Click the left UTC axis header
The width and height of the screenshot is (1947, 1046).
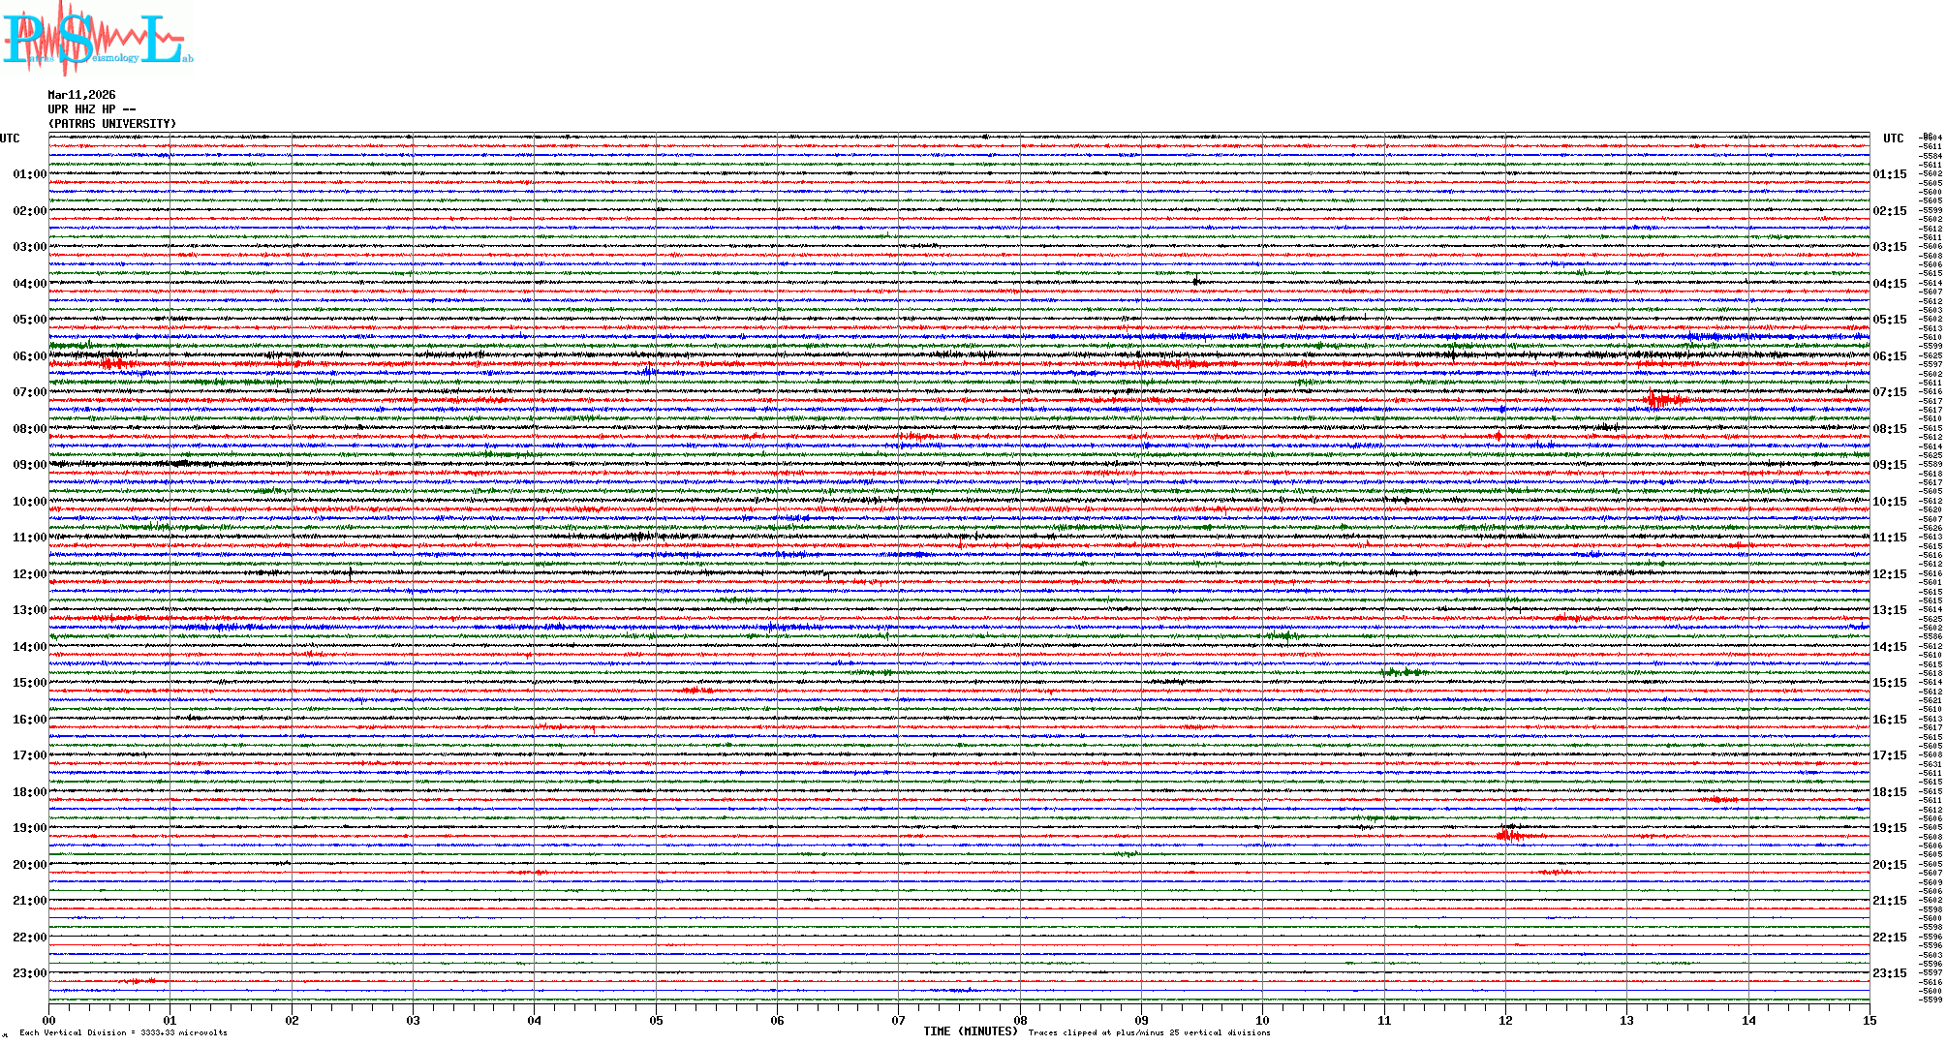pyautogui.click(x=10, y=138)
